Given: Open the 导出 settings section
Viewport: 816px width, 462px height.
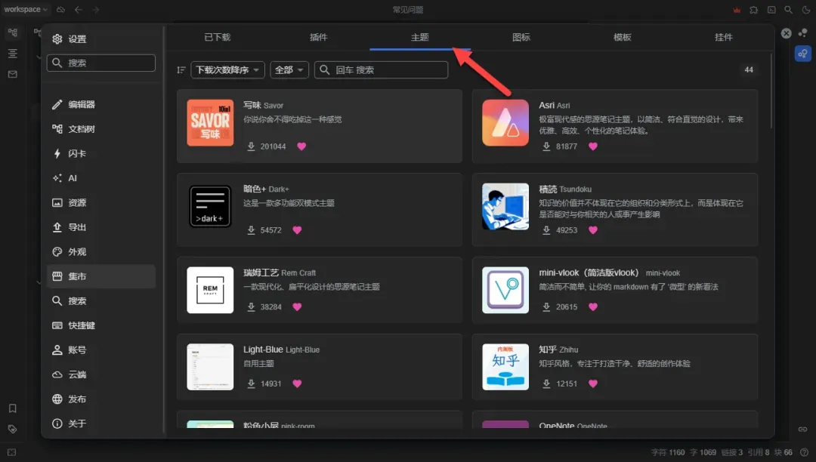Looking at the screenshot, I should 101,227.
